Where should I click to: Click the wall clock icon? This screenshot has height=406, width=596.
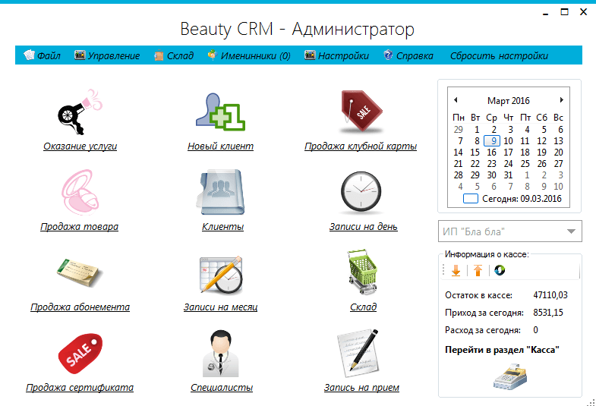pos(361,191)
